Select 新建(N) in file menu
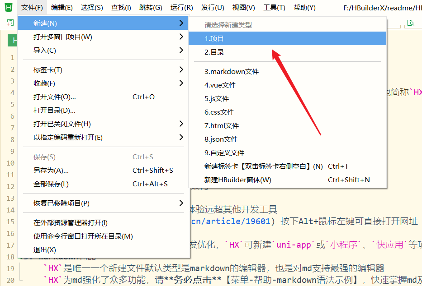The width and height of the screenshot is (422, 286). 104,23
